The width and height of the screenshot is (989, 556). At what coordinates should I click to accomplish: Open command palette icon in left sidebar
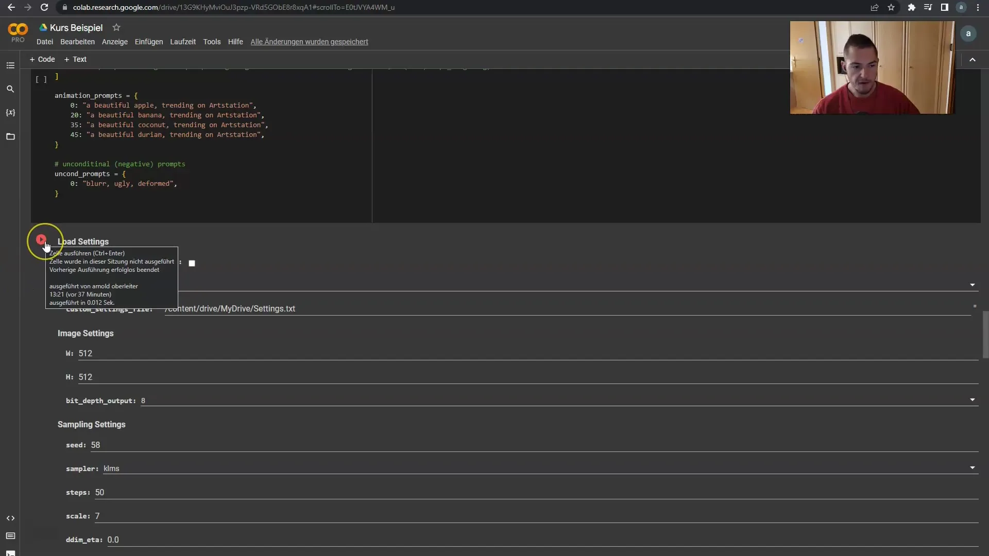(10, 536)
